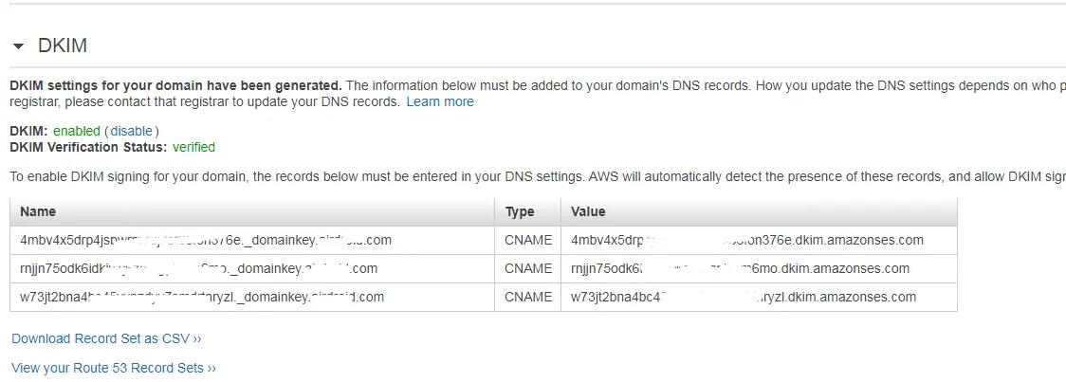Click the Name column header
The image size is (1066, 382).
(252, 212)
